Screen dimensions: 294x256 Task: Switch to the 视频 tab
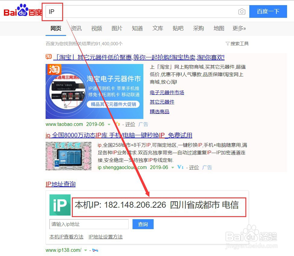coord(97,28)
